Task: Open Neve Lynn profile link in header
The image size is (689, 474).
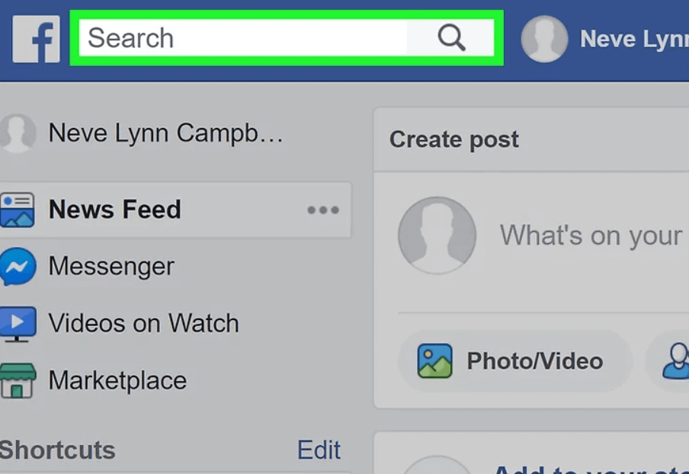Action: (634, 39)
